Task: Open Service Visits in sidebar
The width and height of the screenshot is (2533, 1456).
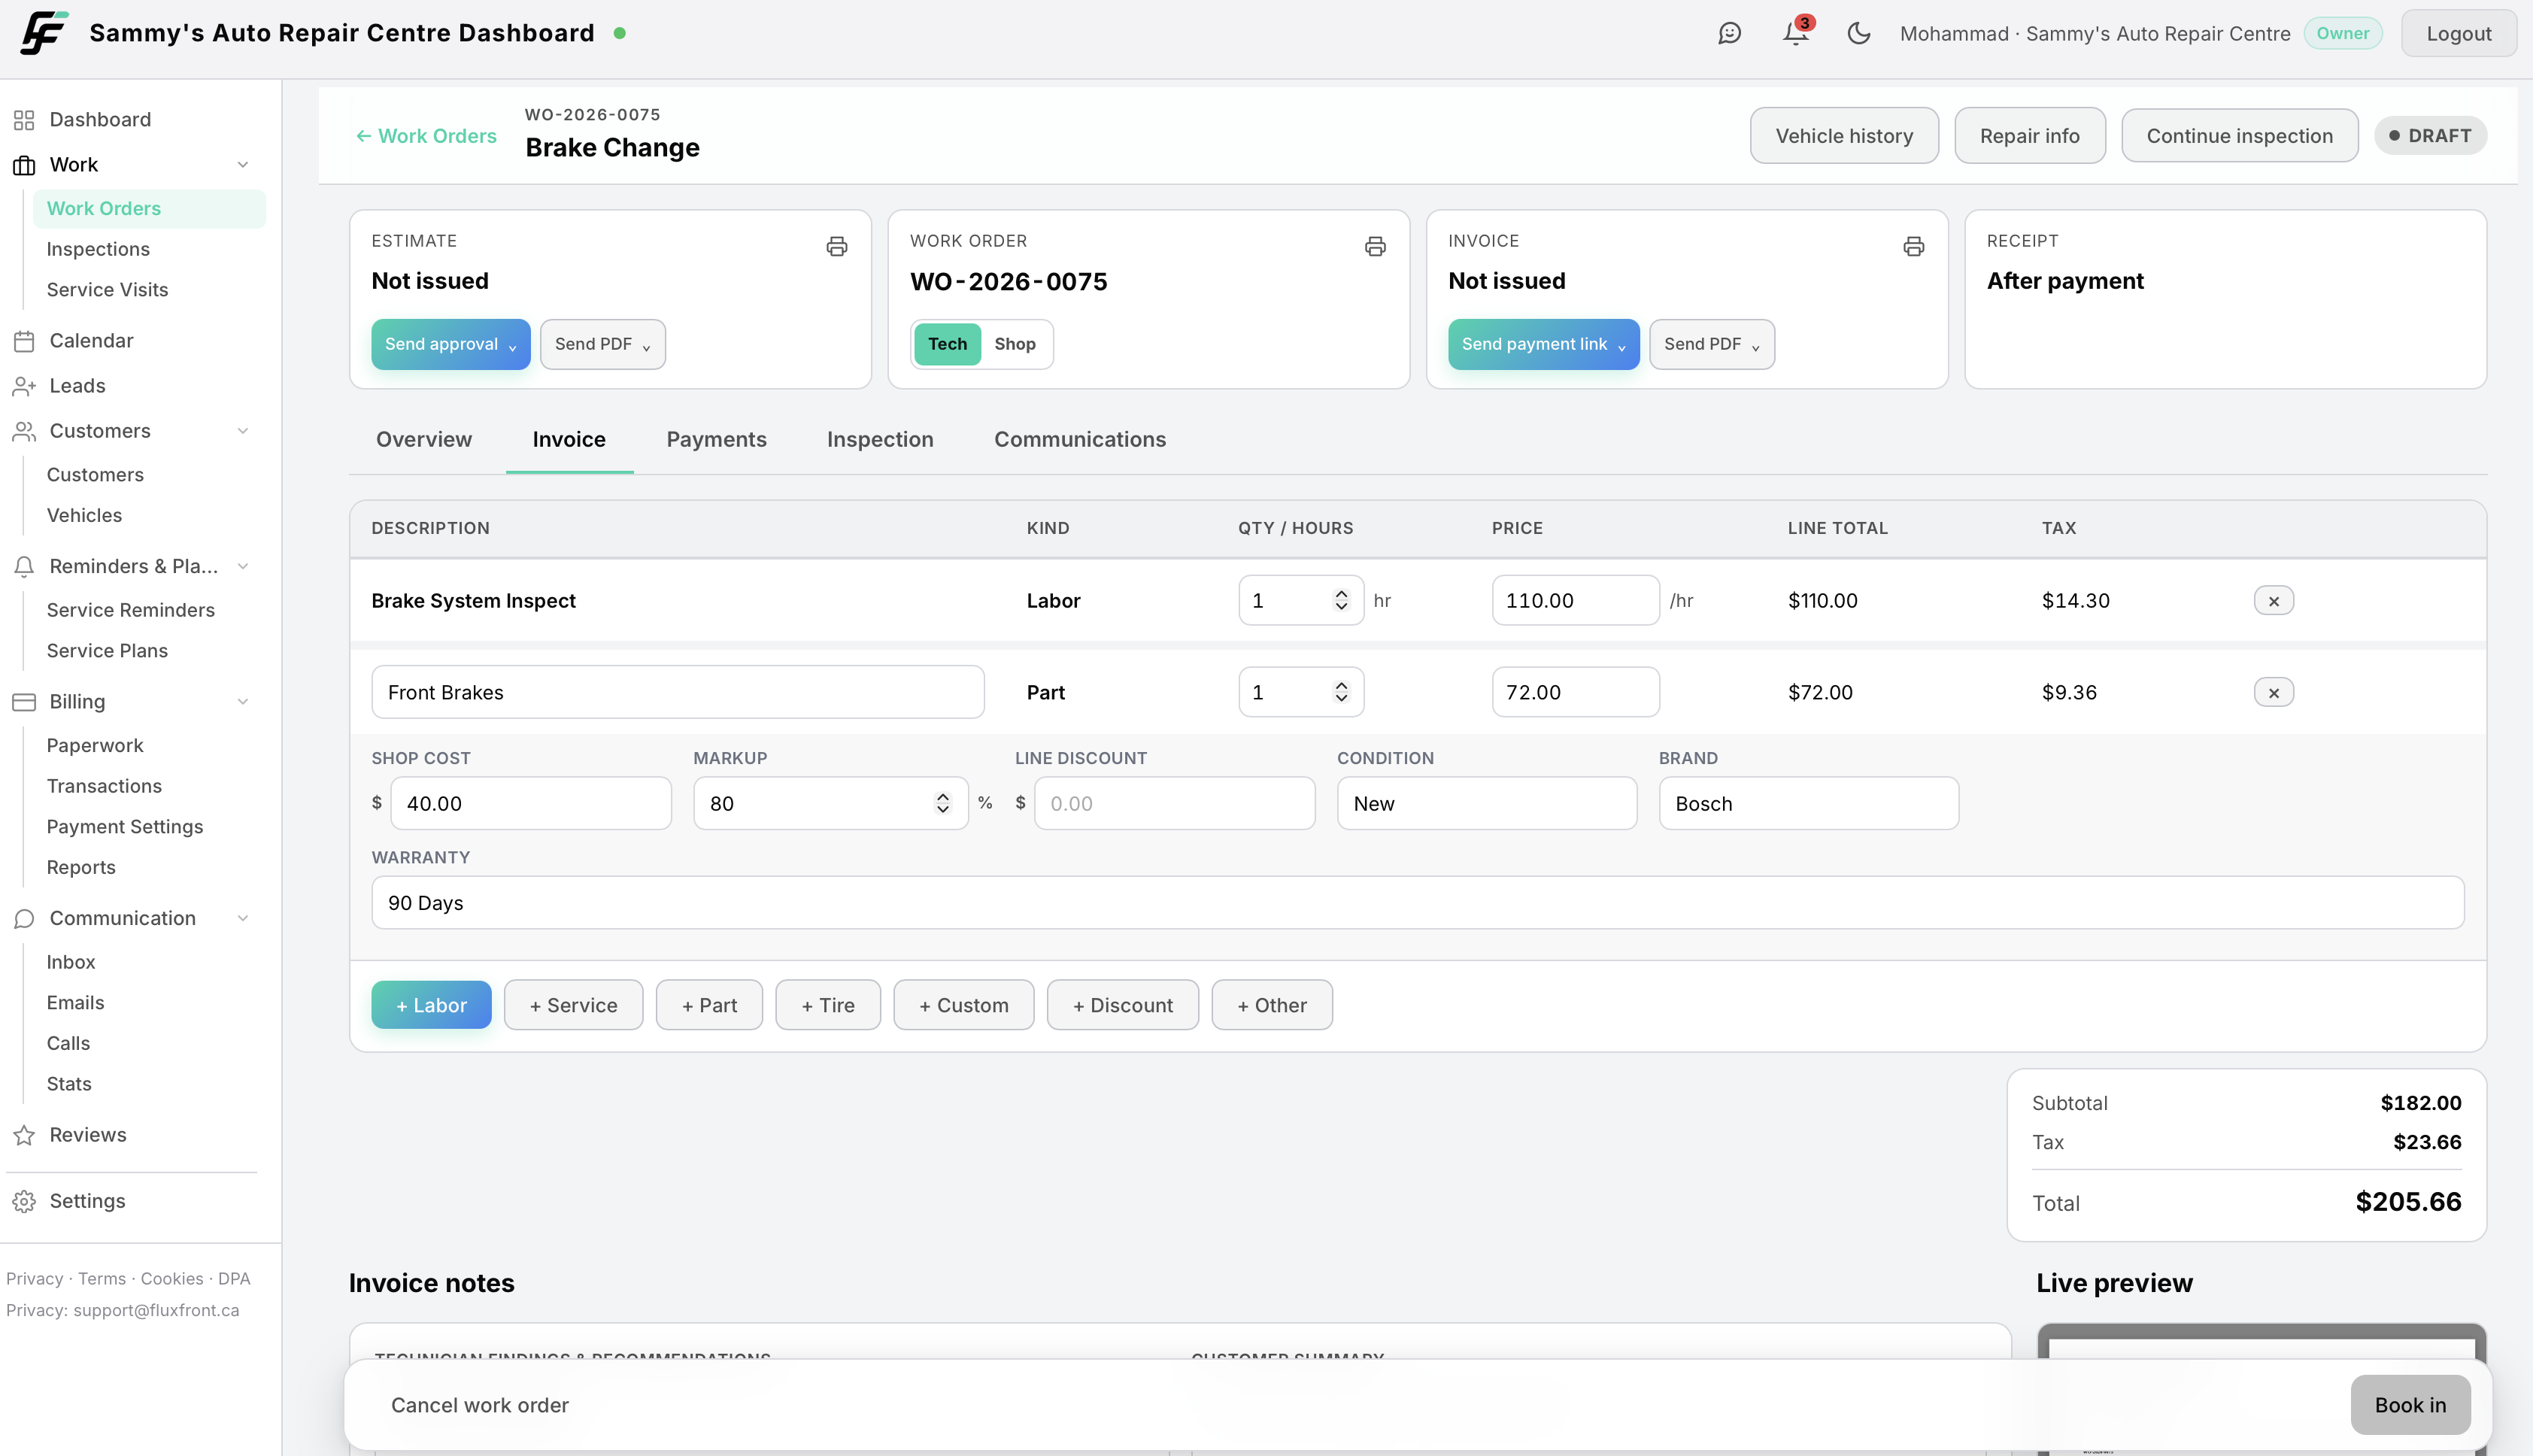Action: pos(107,290)
